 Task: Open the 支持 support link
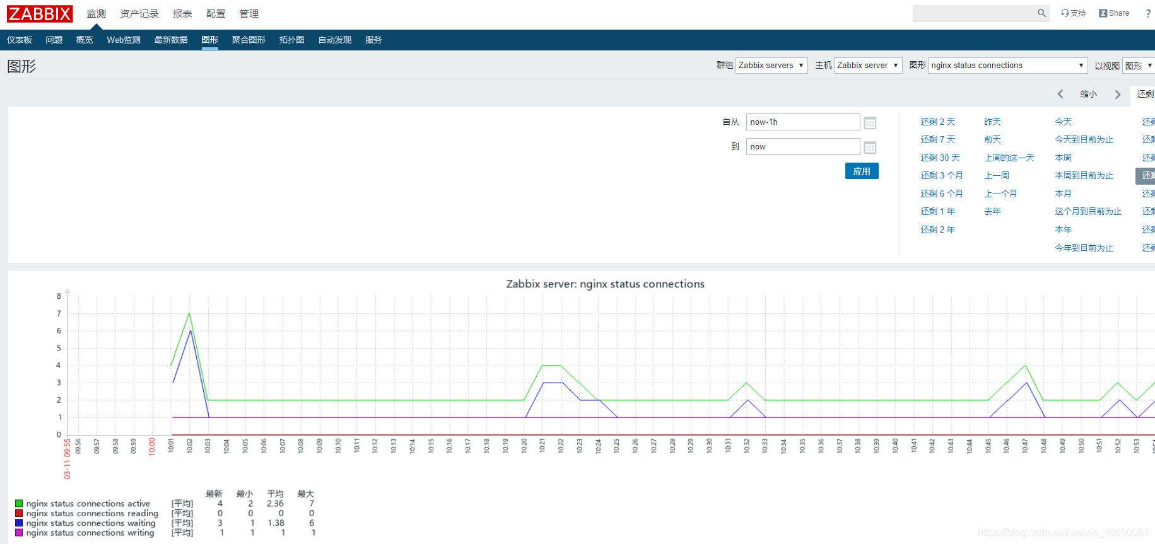pyautogui.click(x=1074, y=13)
